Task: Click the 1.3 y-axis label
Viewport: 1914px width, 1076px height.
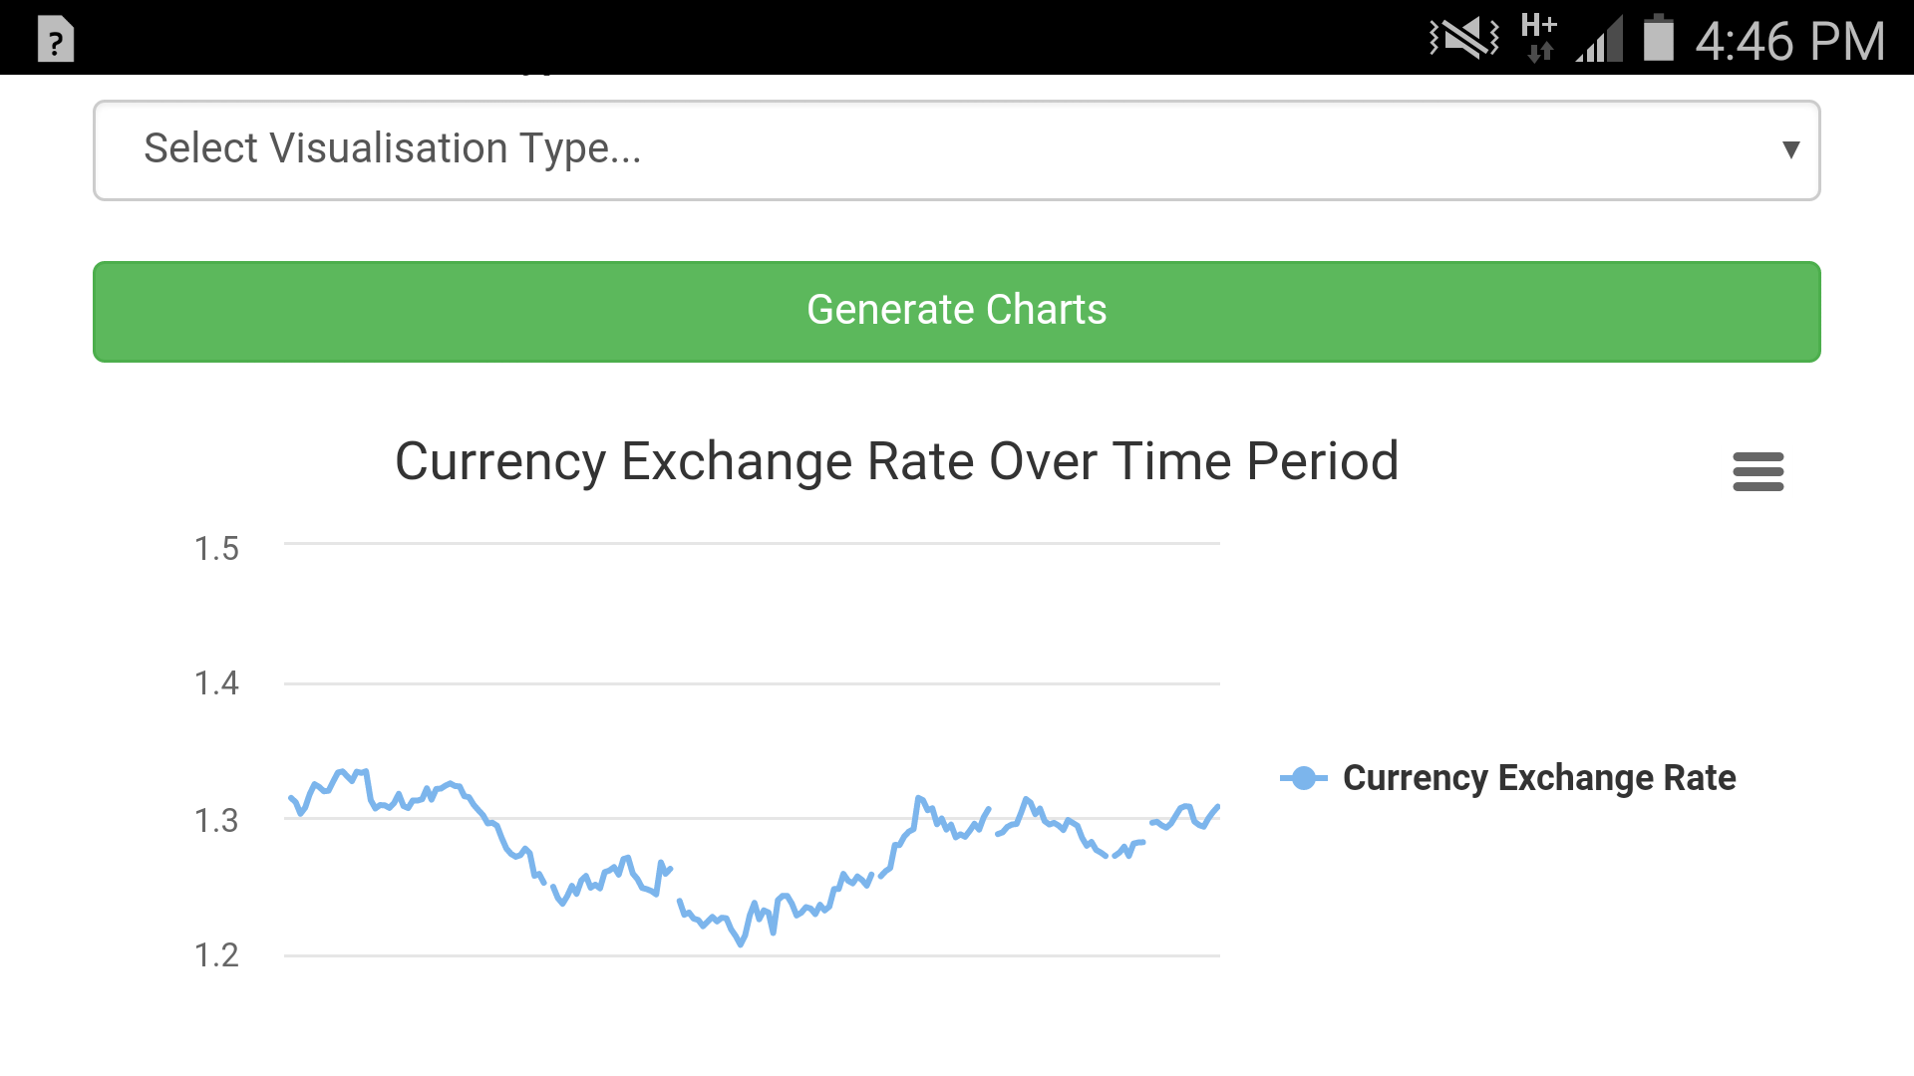Action: pos(216,821)
